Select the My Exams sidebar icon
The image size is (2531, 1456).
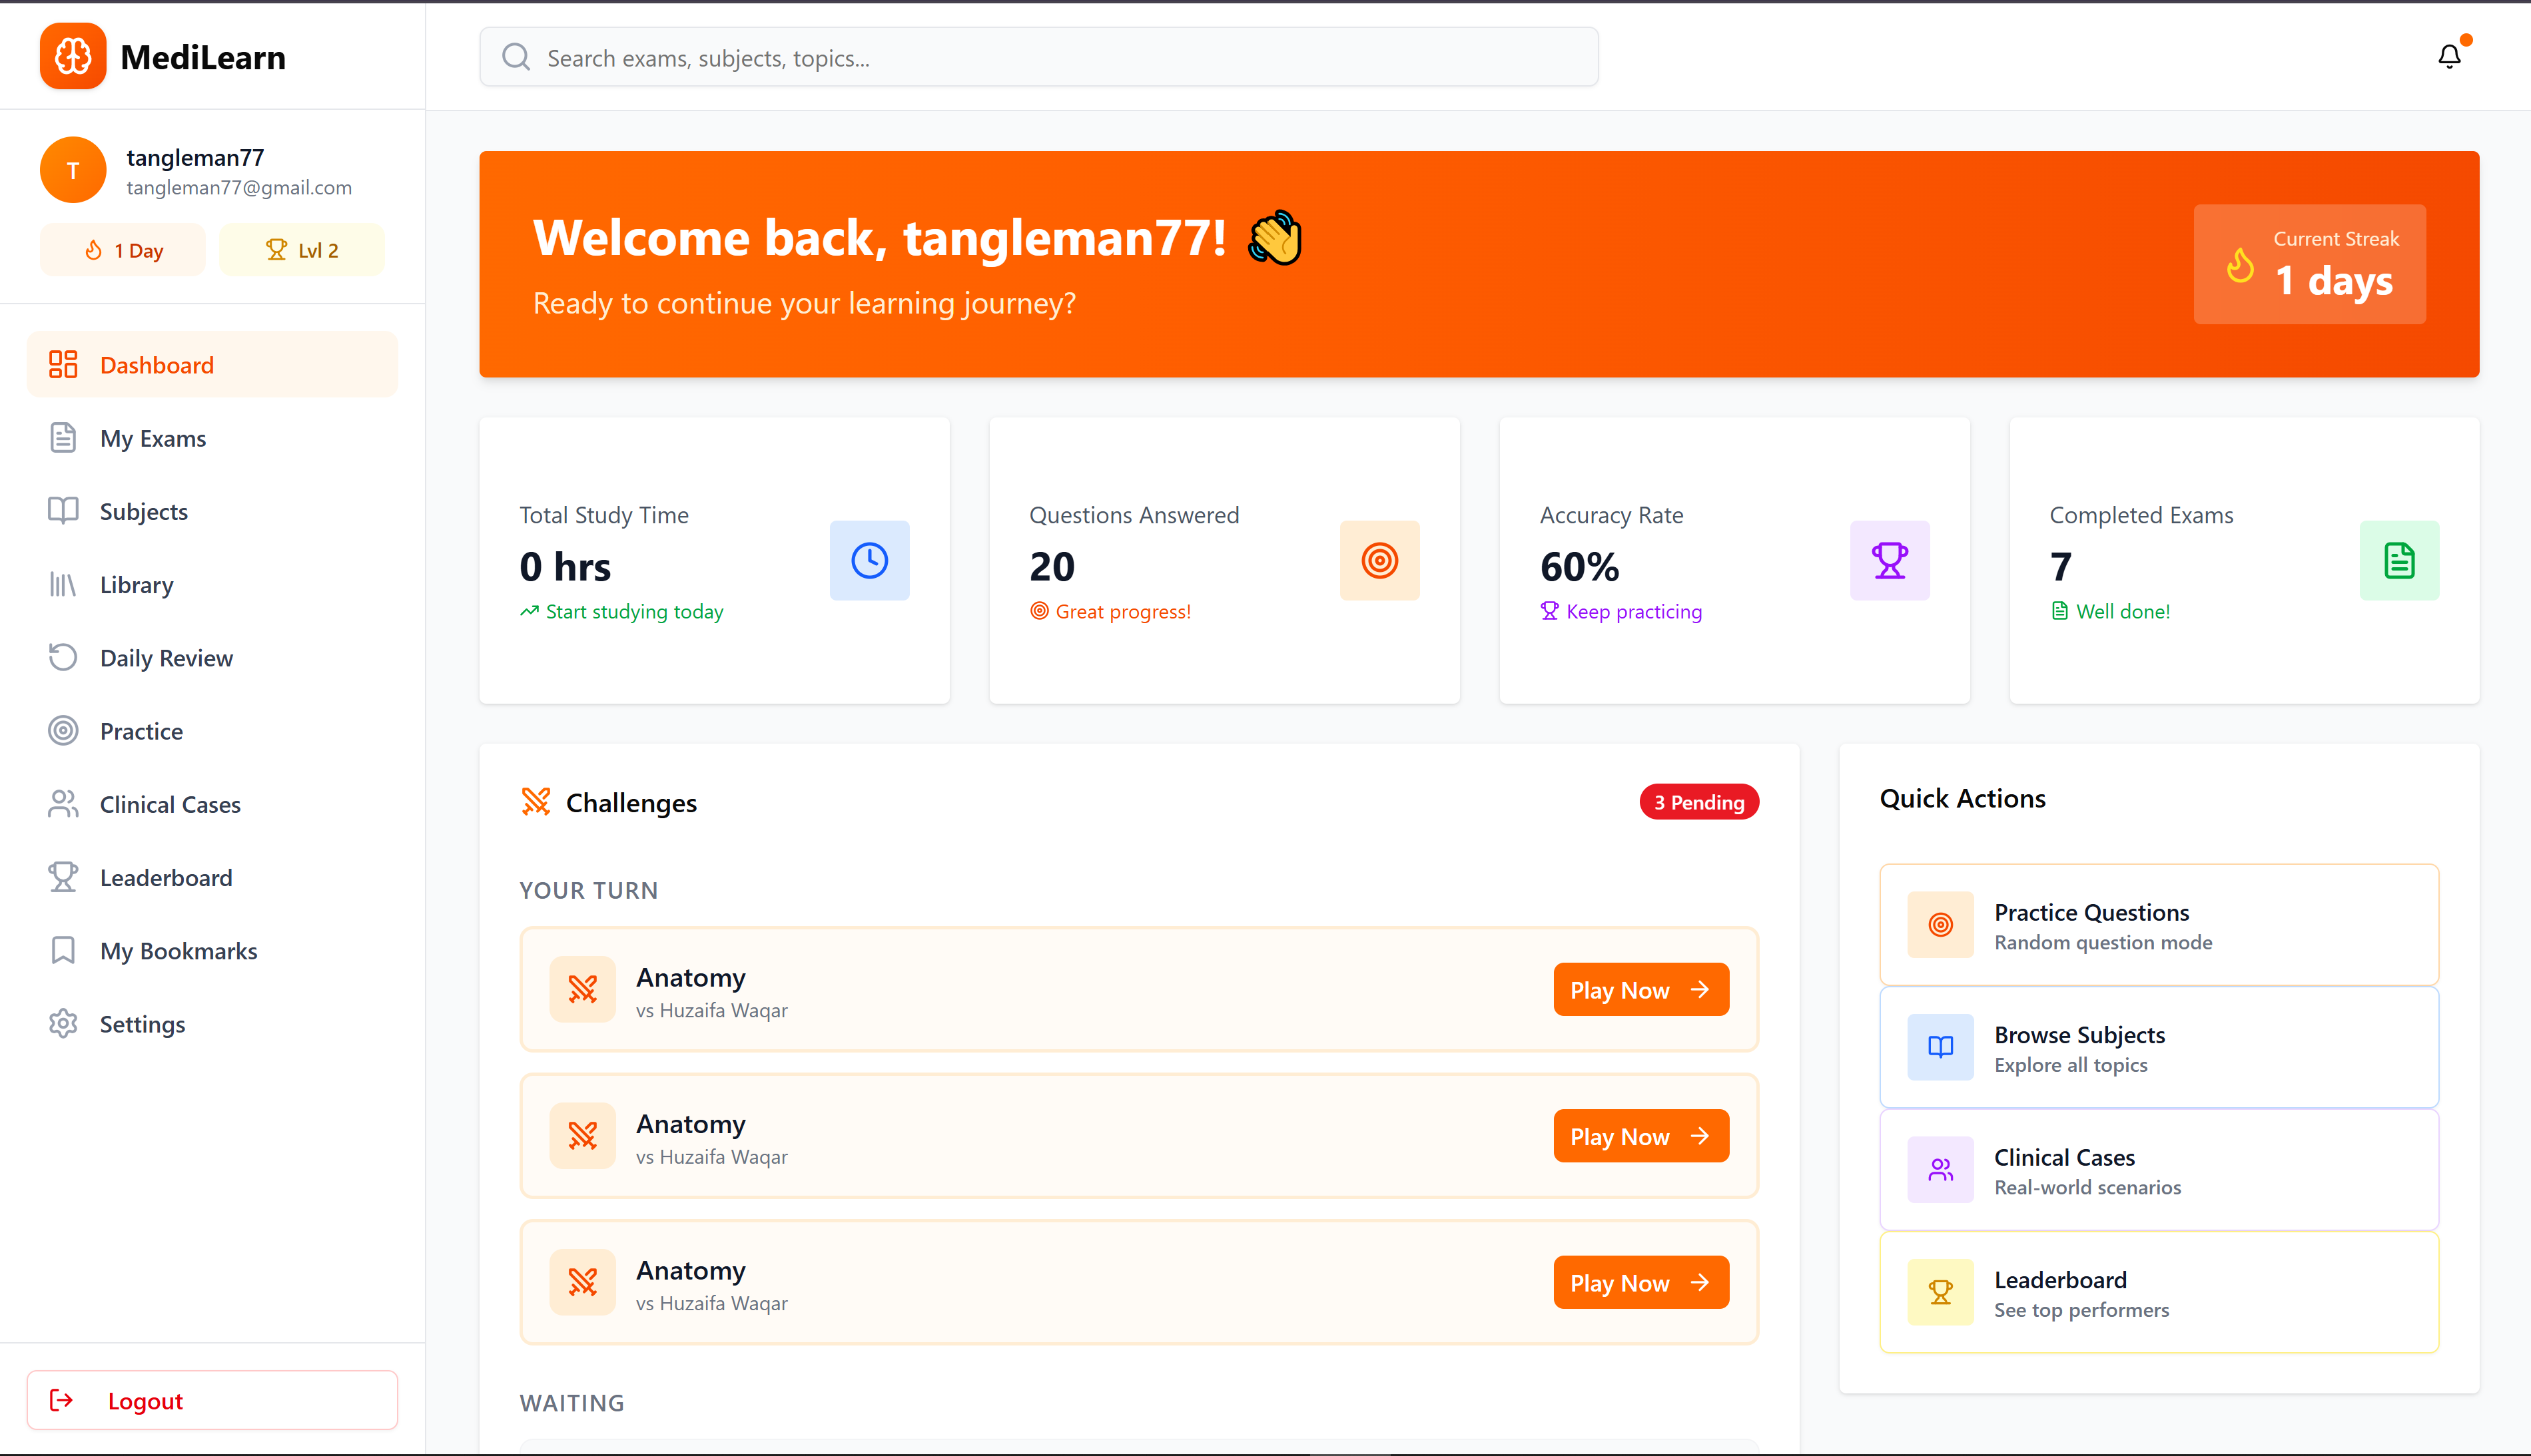tap(63, 438)
